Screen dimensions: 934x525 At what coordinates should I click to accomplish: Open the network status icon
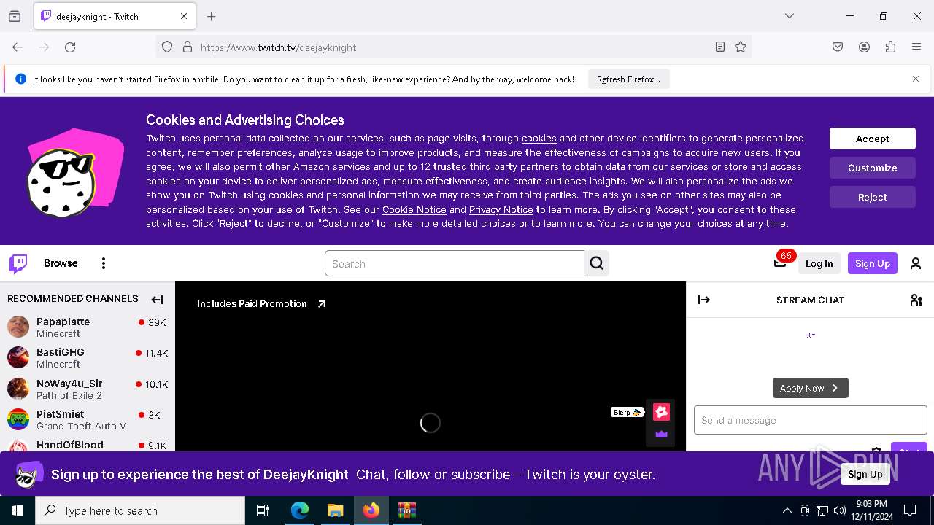click(x=822, y=510)
